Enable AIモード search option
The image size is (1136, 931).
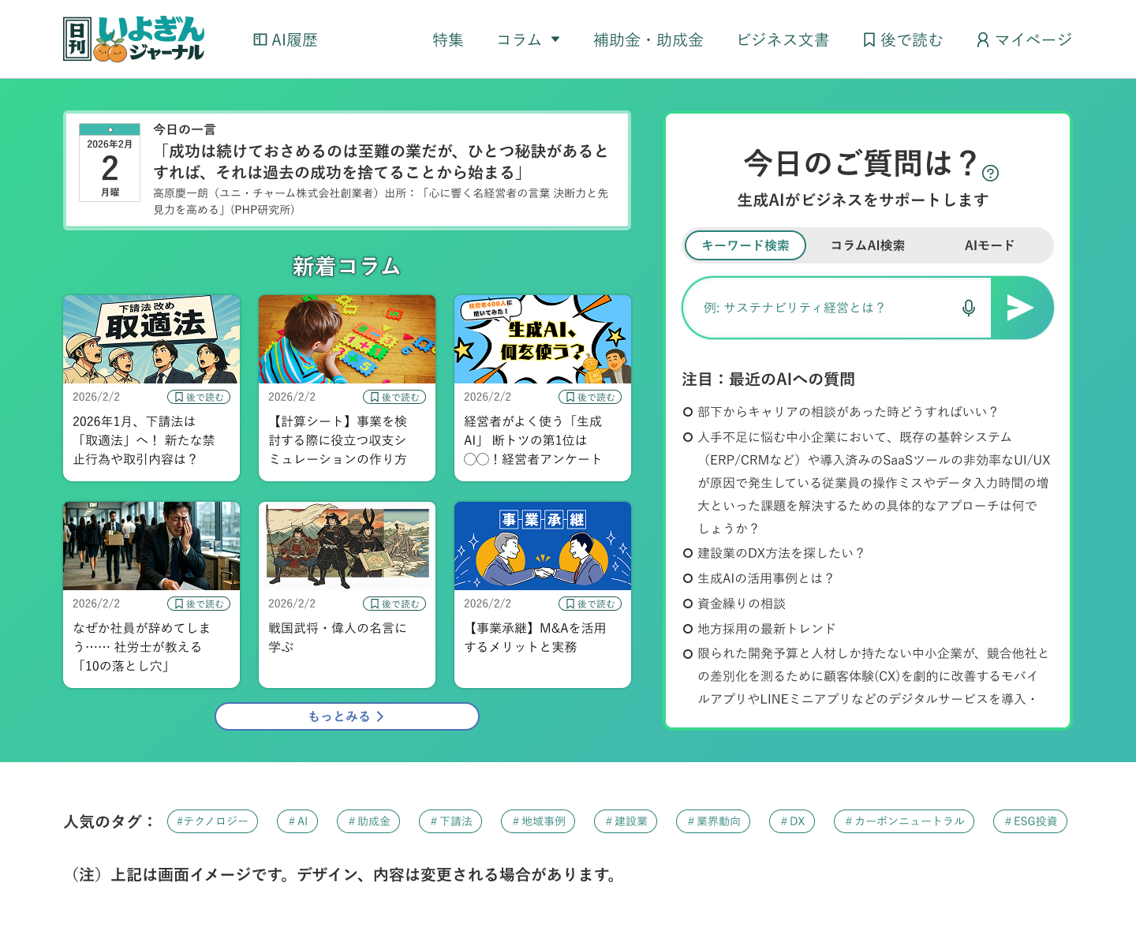(x=989, y=245)
